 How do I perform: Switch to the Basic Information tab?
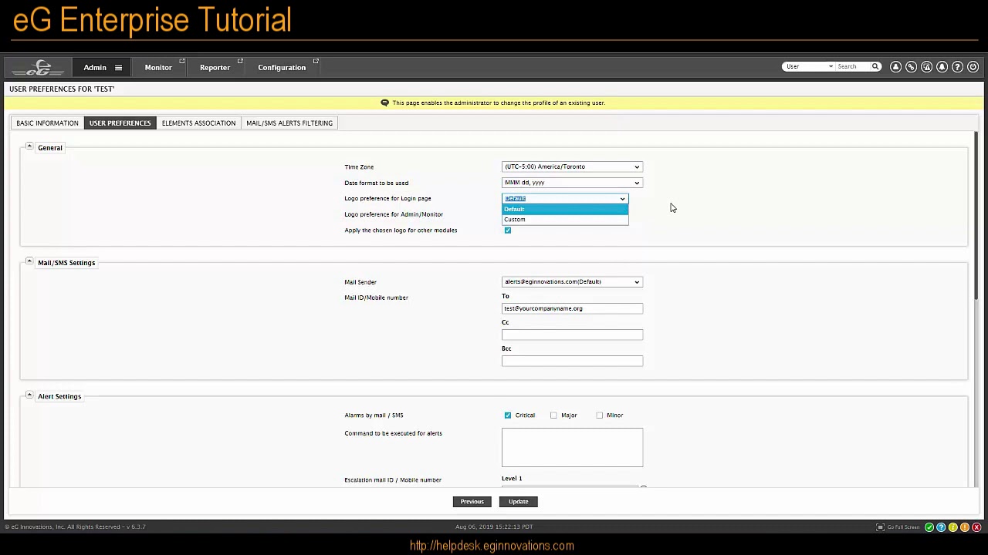tap(47, 123)
